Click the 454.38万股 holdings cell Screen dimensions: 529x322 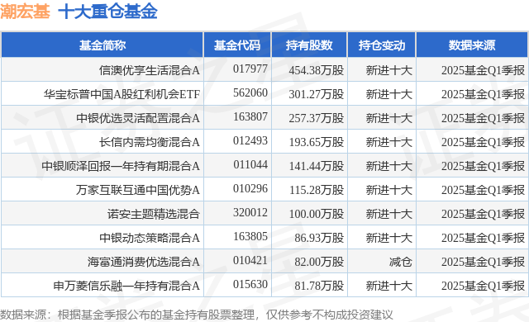(x=316, y=70)
